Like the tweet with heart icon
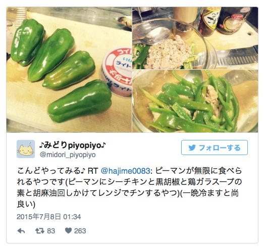 [x=69, y=231]
